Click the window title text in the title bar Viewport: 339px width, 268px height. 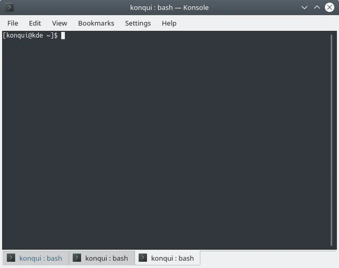pyautogui.click(x=169, y=7)
